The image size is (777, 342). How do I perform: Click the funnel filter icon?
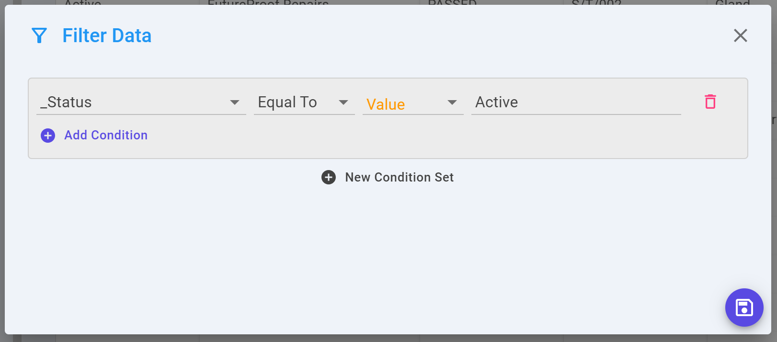click(39, 35)
